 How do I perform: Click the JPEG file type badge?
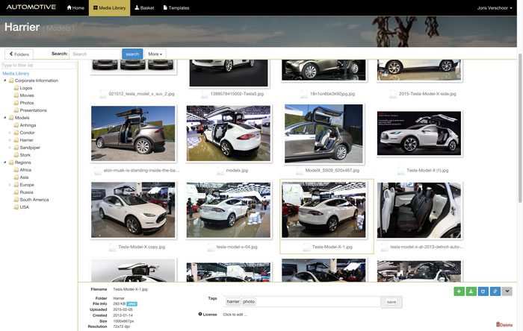point(132,303)
